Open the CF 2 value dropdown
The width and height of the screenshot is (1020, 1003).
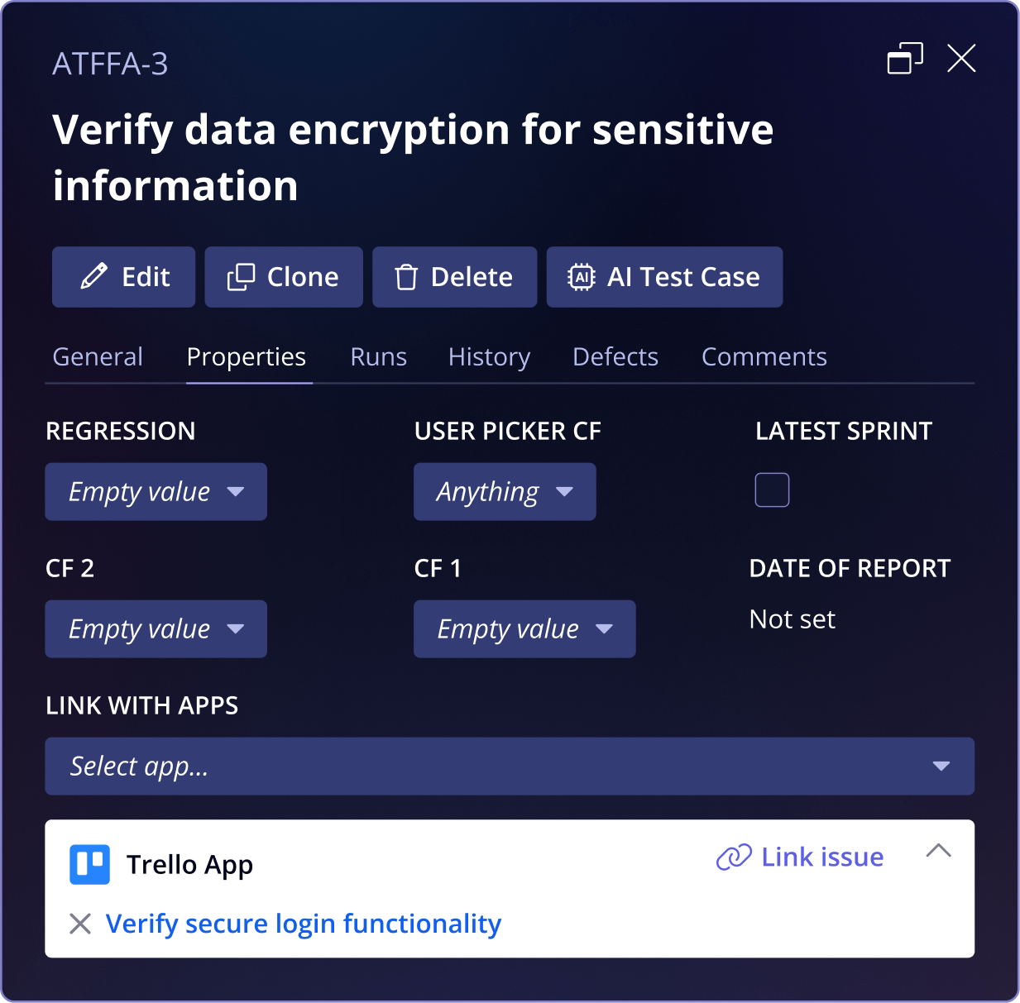[x=156, y=629]
